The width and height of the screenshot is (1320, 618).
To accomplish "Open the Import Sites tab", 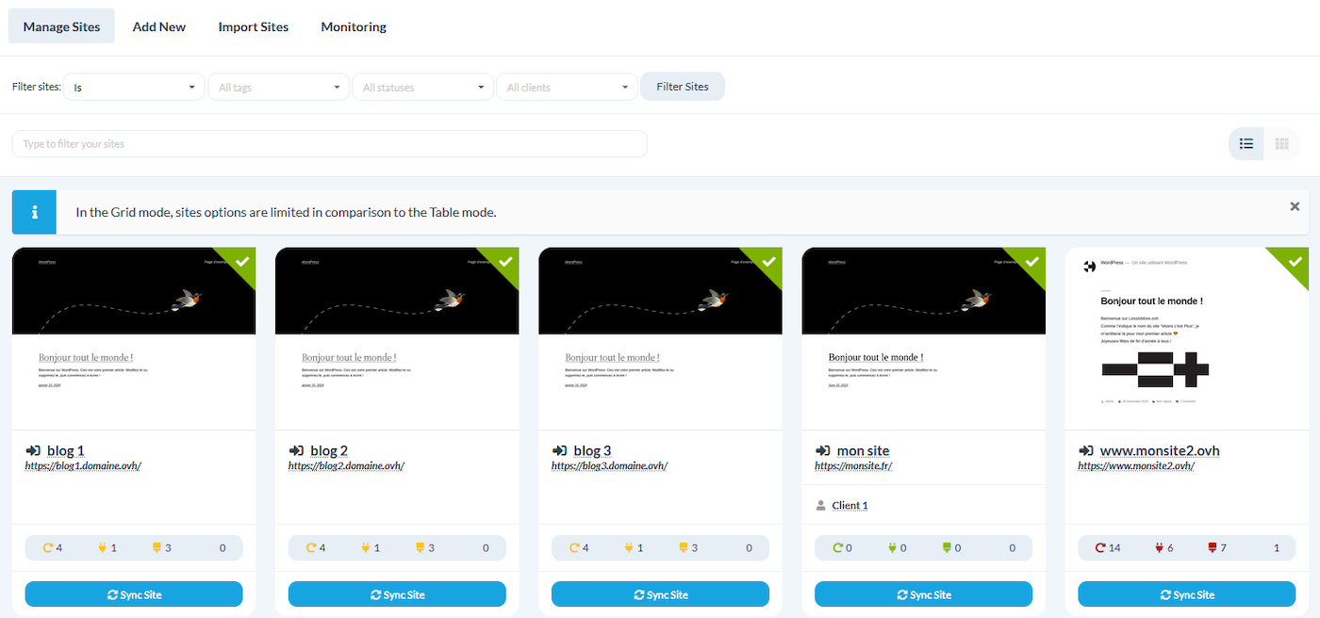I will (x=253, y=26).
